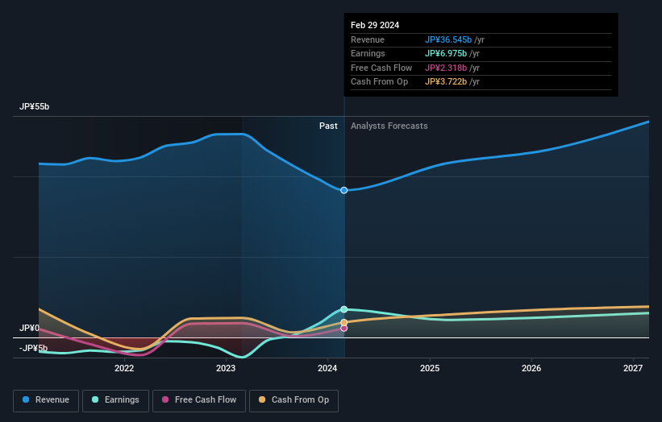Click the 2025 x-axis label
The image size is (662, 422).
(x=430, y=369)
